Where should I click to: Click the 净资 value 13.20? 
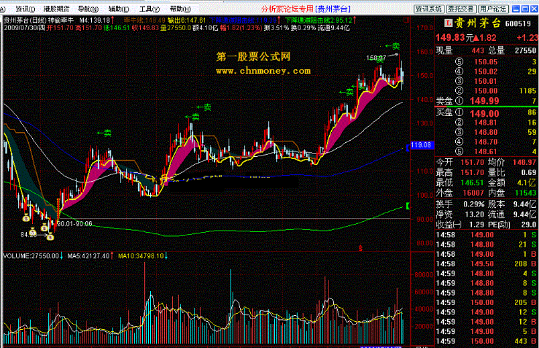pyautogui.click(x=475, y=215)
